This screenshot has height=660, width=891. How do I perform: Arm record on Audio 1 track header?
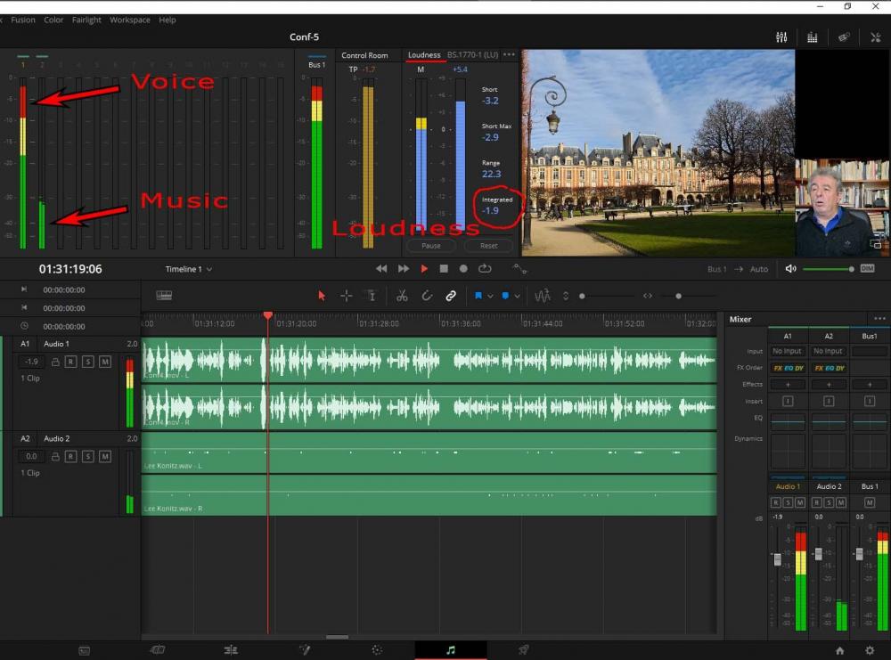(x=72, y=362)
